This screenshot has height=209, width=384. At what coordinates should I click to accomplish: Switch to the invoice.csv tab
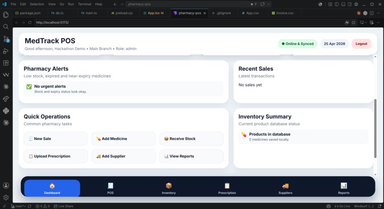[285, 13]
